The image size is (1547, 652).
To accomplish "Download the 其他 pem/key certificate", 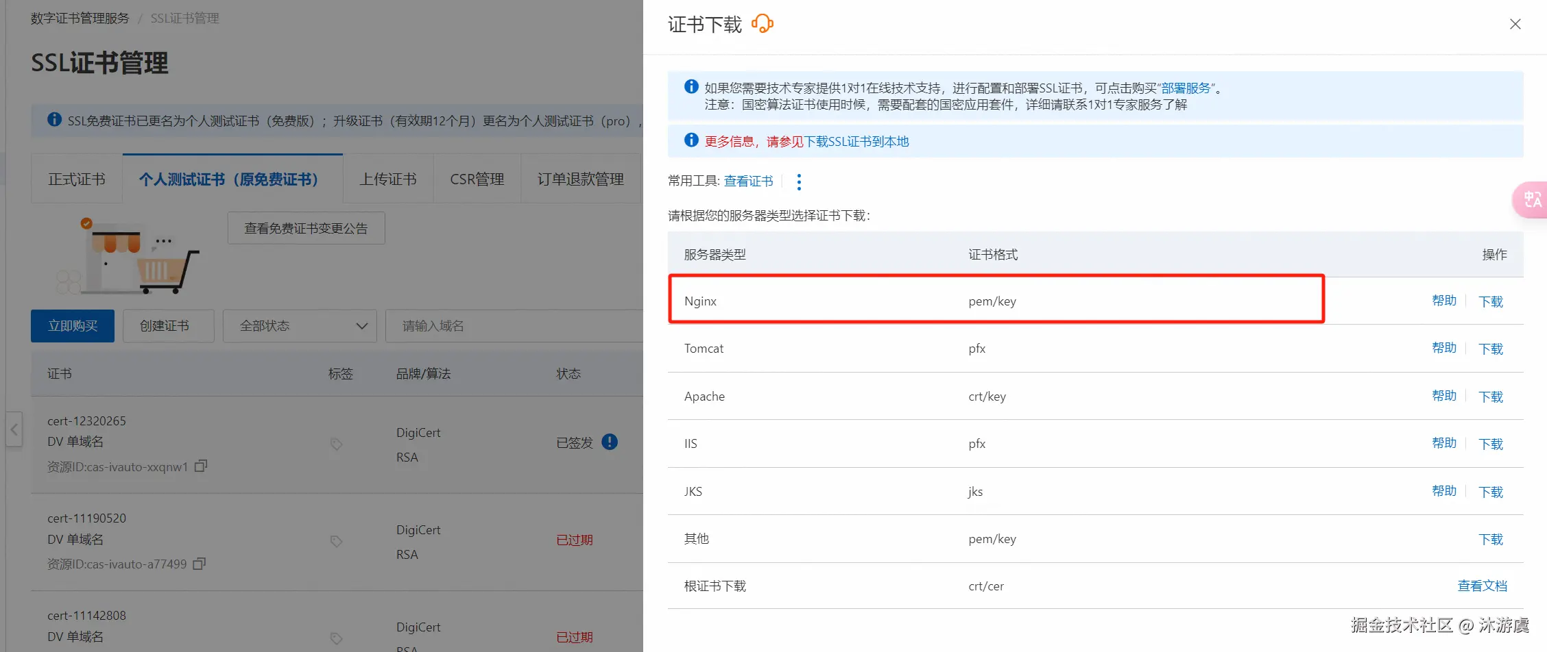I will click(1491, 539).
